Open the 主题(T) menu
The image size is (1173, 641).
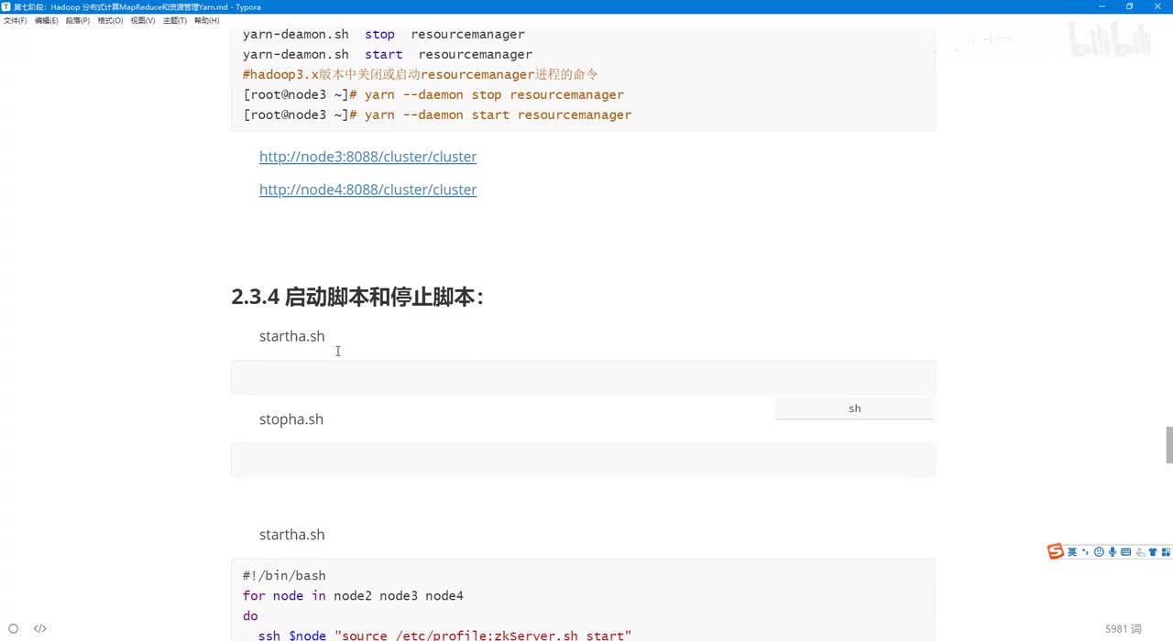[x=174, y=20]
